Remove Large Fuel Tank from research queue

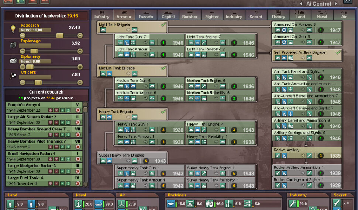click(x=78, y=183)
